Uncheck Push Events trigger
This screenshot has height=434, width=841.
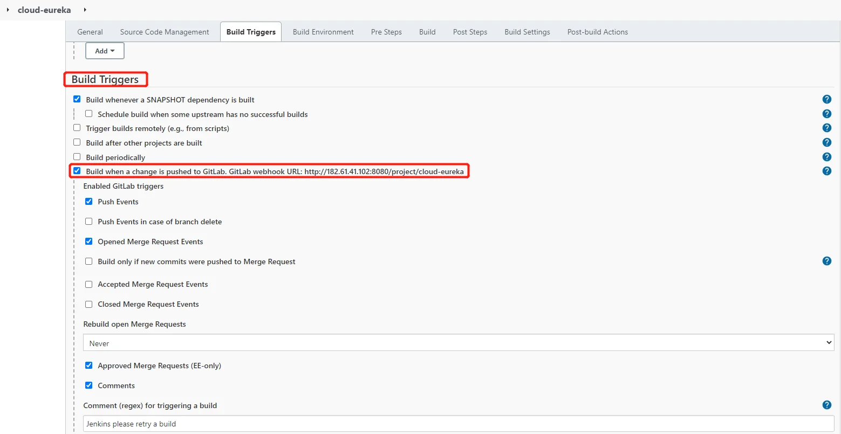point(88,201)
